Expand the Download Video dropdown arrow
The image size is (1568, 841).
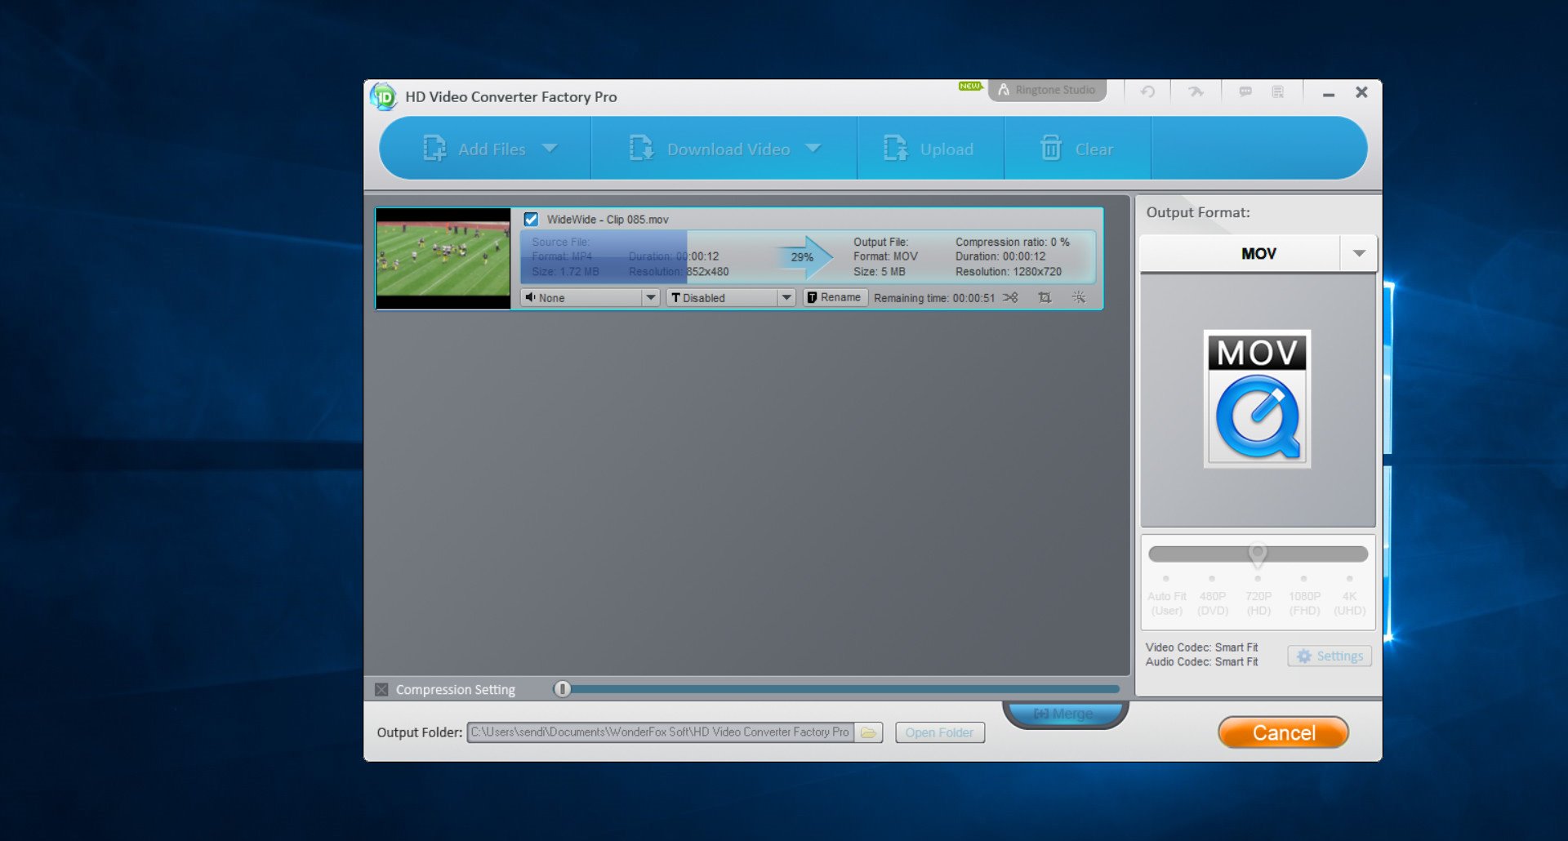(813, 149)
